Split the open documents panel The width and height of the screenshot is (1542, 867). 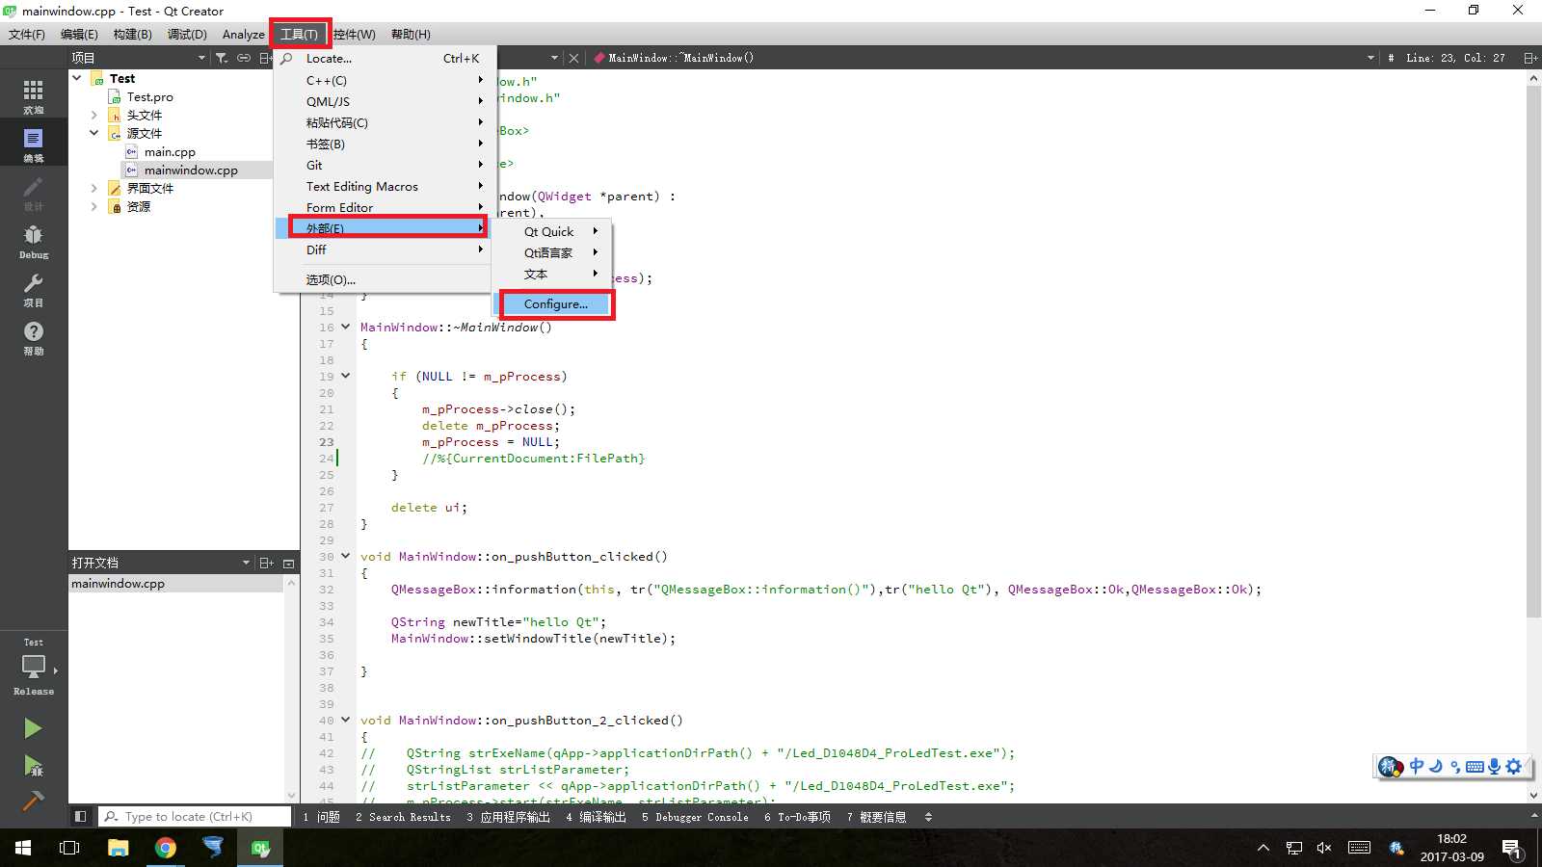tap(267, 563)
